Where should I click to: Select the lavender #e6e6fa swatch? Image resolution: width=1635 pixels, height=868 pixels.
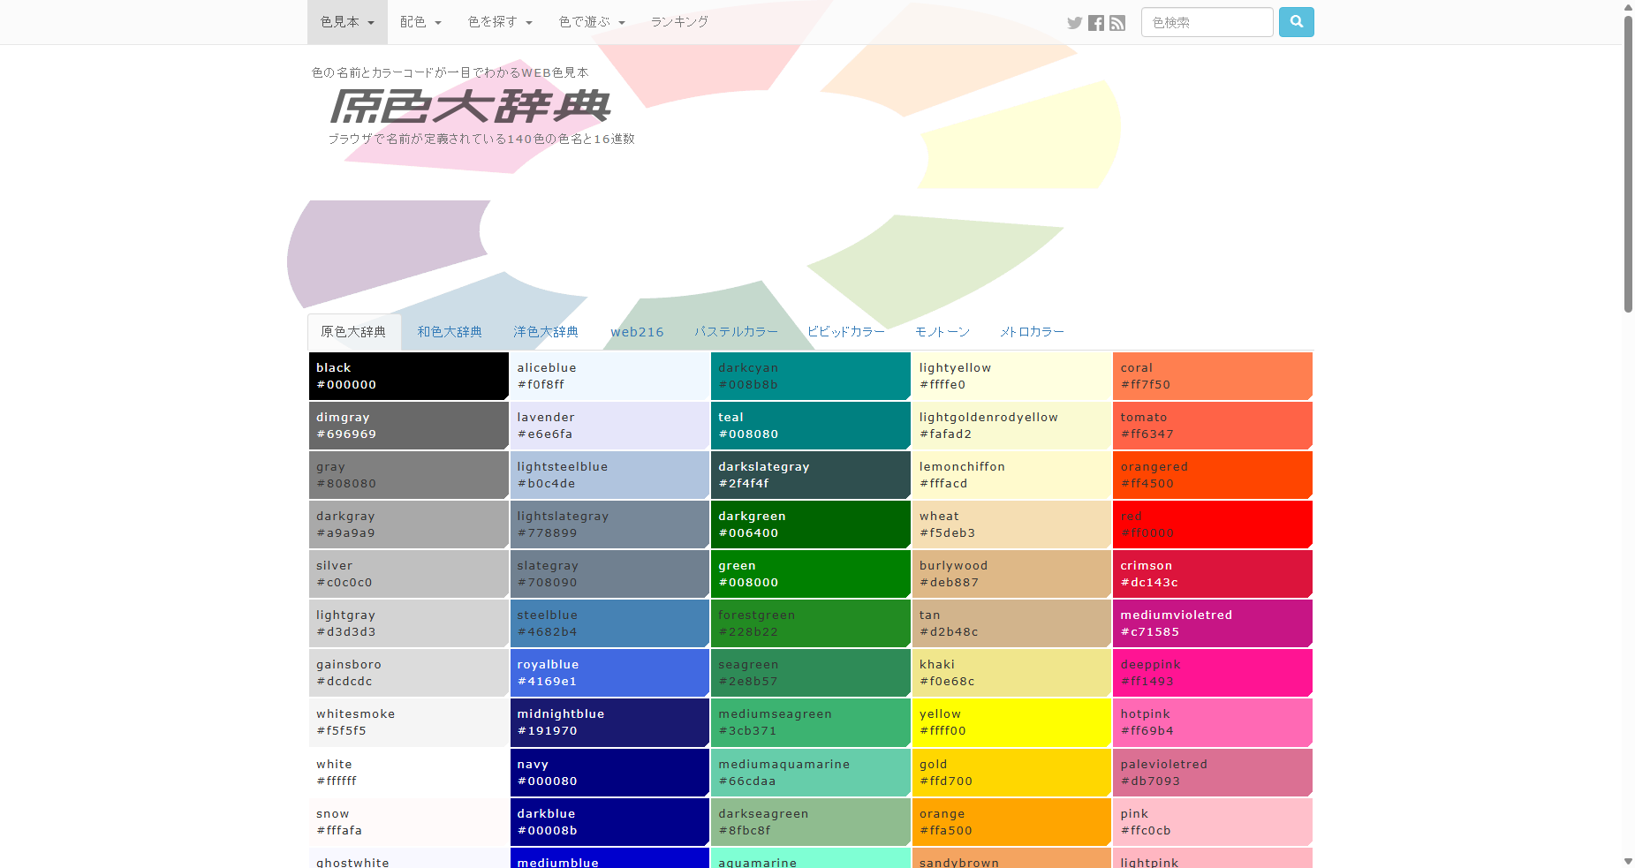(609, 426)
